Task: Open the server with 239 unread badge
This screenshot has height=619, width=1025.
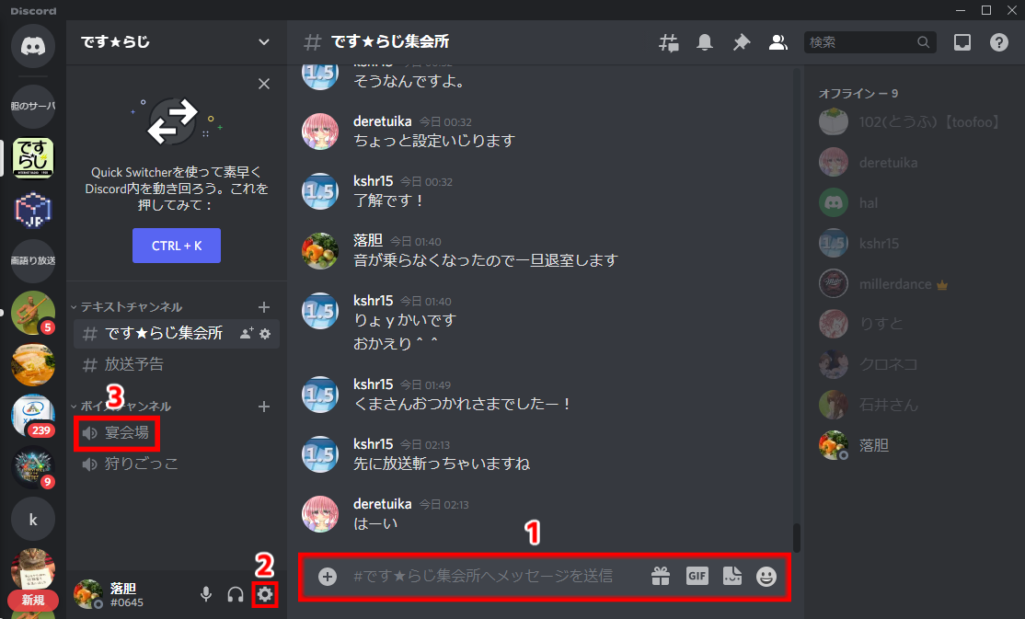Action: click(x=33, y=416)
